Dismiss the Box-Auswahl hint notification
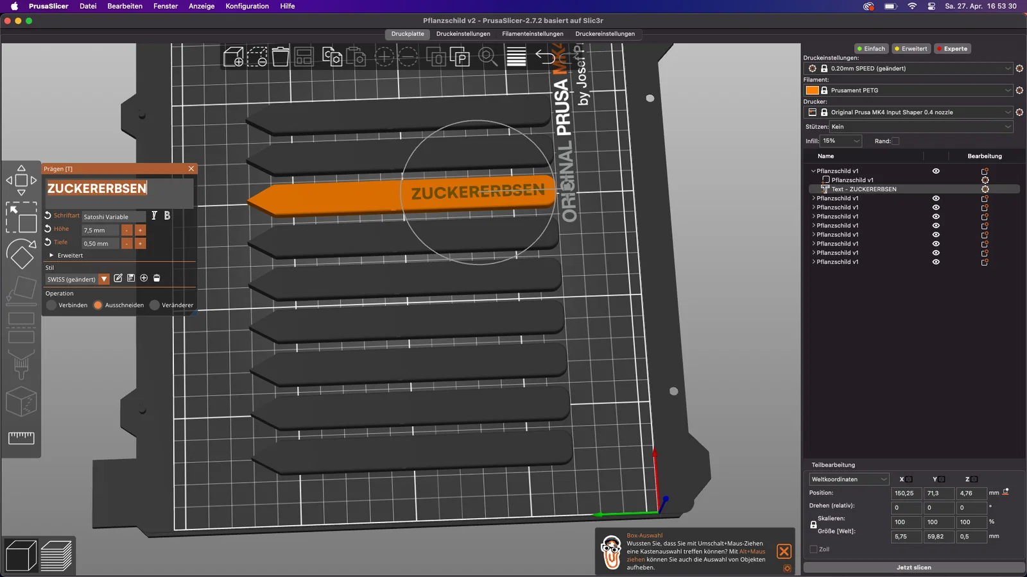 point(784,551)
